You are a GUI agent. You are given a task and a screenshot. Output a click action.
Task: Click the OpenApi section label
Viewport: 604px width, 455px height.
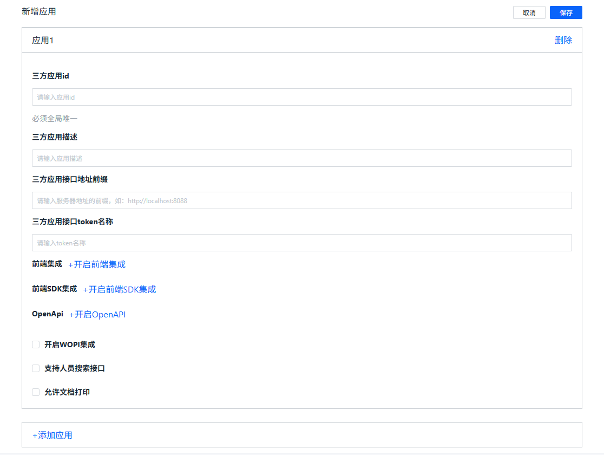[x=47, y=314]
